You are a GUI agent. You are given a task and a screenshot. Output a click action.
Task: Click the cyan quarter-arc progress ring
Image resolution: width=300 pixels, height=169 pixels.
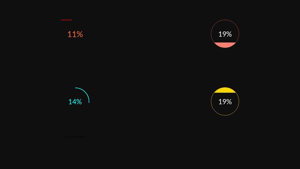(85, 92)
